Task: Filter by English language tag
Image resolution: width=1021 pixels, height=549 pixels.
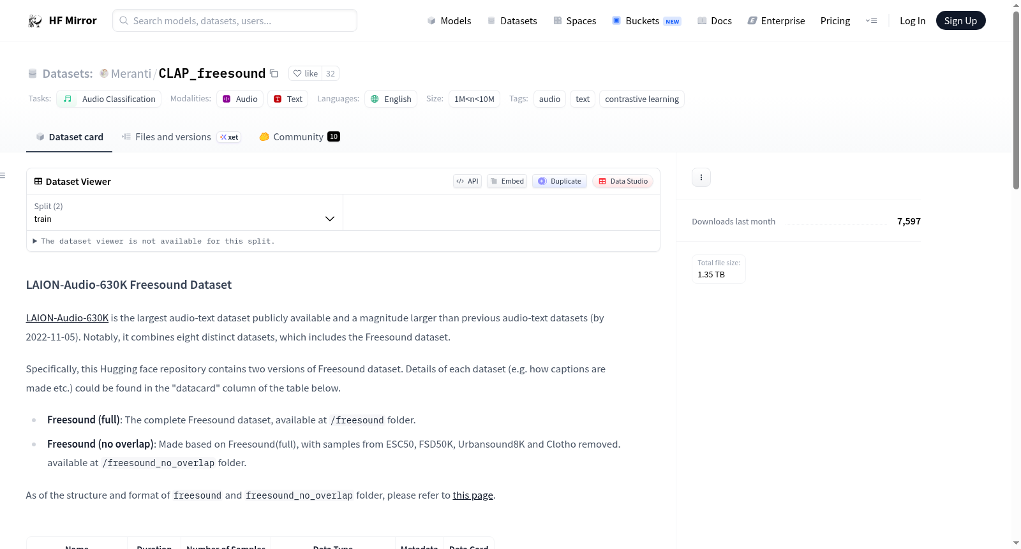Action: 391,99
